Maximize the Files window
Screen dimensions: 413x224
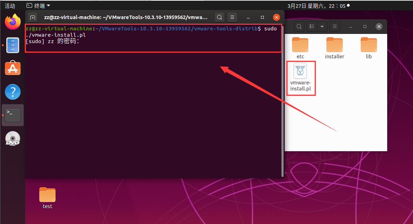[x=365, y=26]
